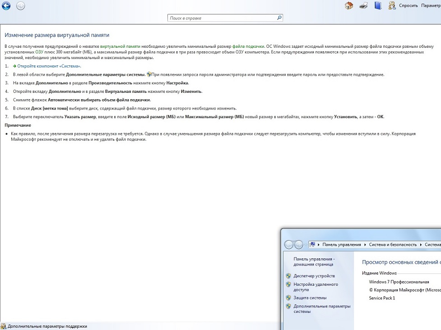The height and width of the screenshot is (330, 441).
Task: Open Дополнительные параметры системы in System sidebar
Action: click(322, 309)
